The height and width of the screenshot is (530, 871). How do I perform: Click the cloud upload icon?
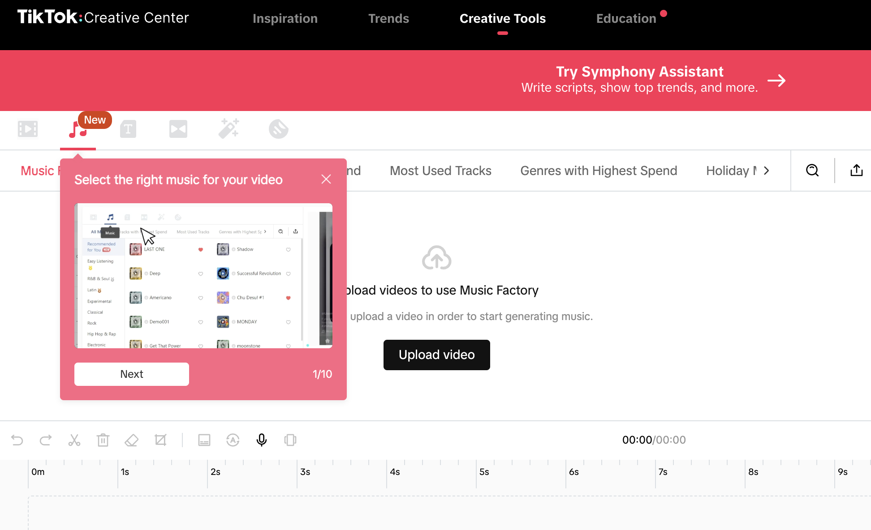pos(437,257)
